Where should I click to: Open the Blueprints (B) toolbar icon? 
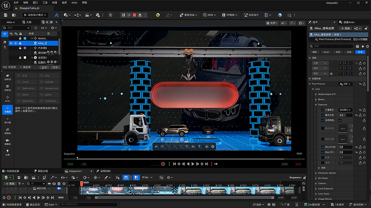pyautogui.click(x=267, y=15)
